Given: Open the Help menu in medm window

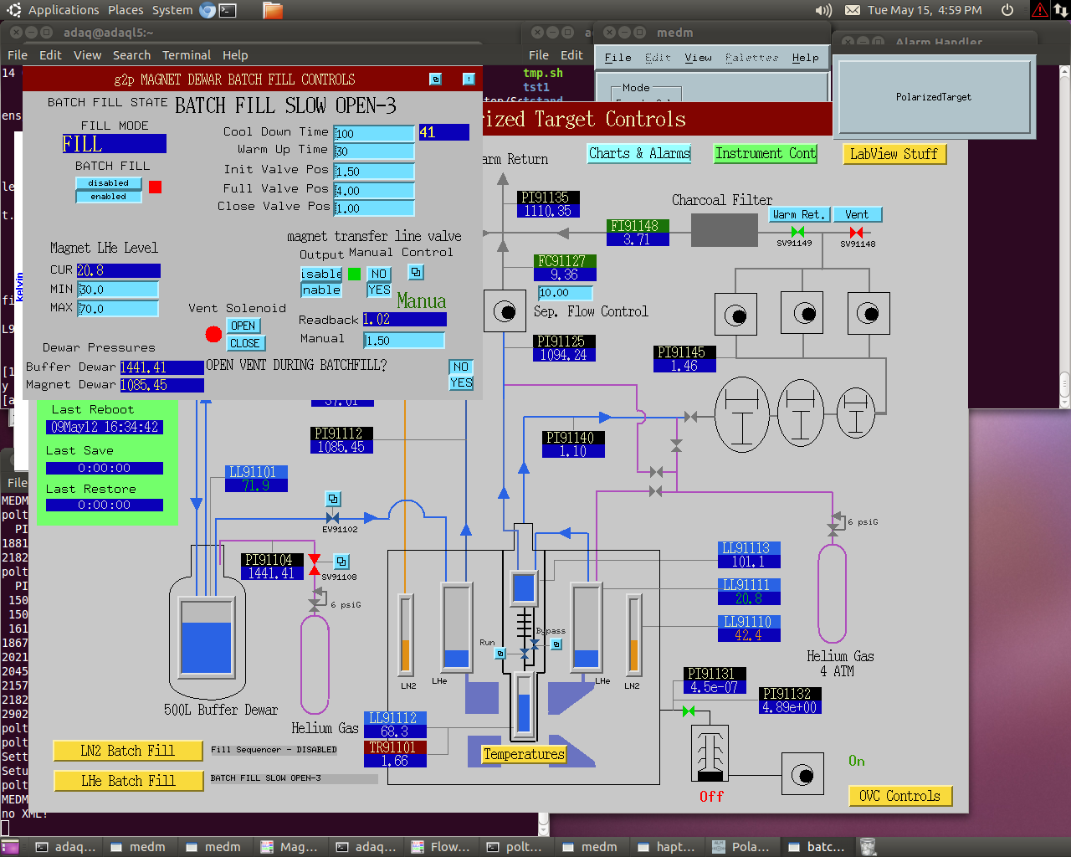Looking at the screenshot, I should pos(805,58).
